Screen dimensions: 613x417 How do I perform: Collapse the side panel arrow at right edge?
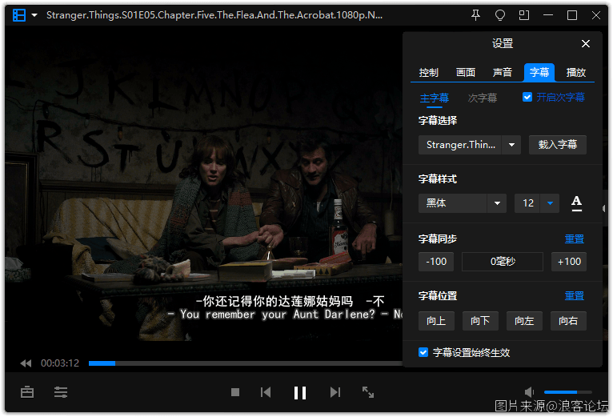(x=604, y=208)
